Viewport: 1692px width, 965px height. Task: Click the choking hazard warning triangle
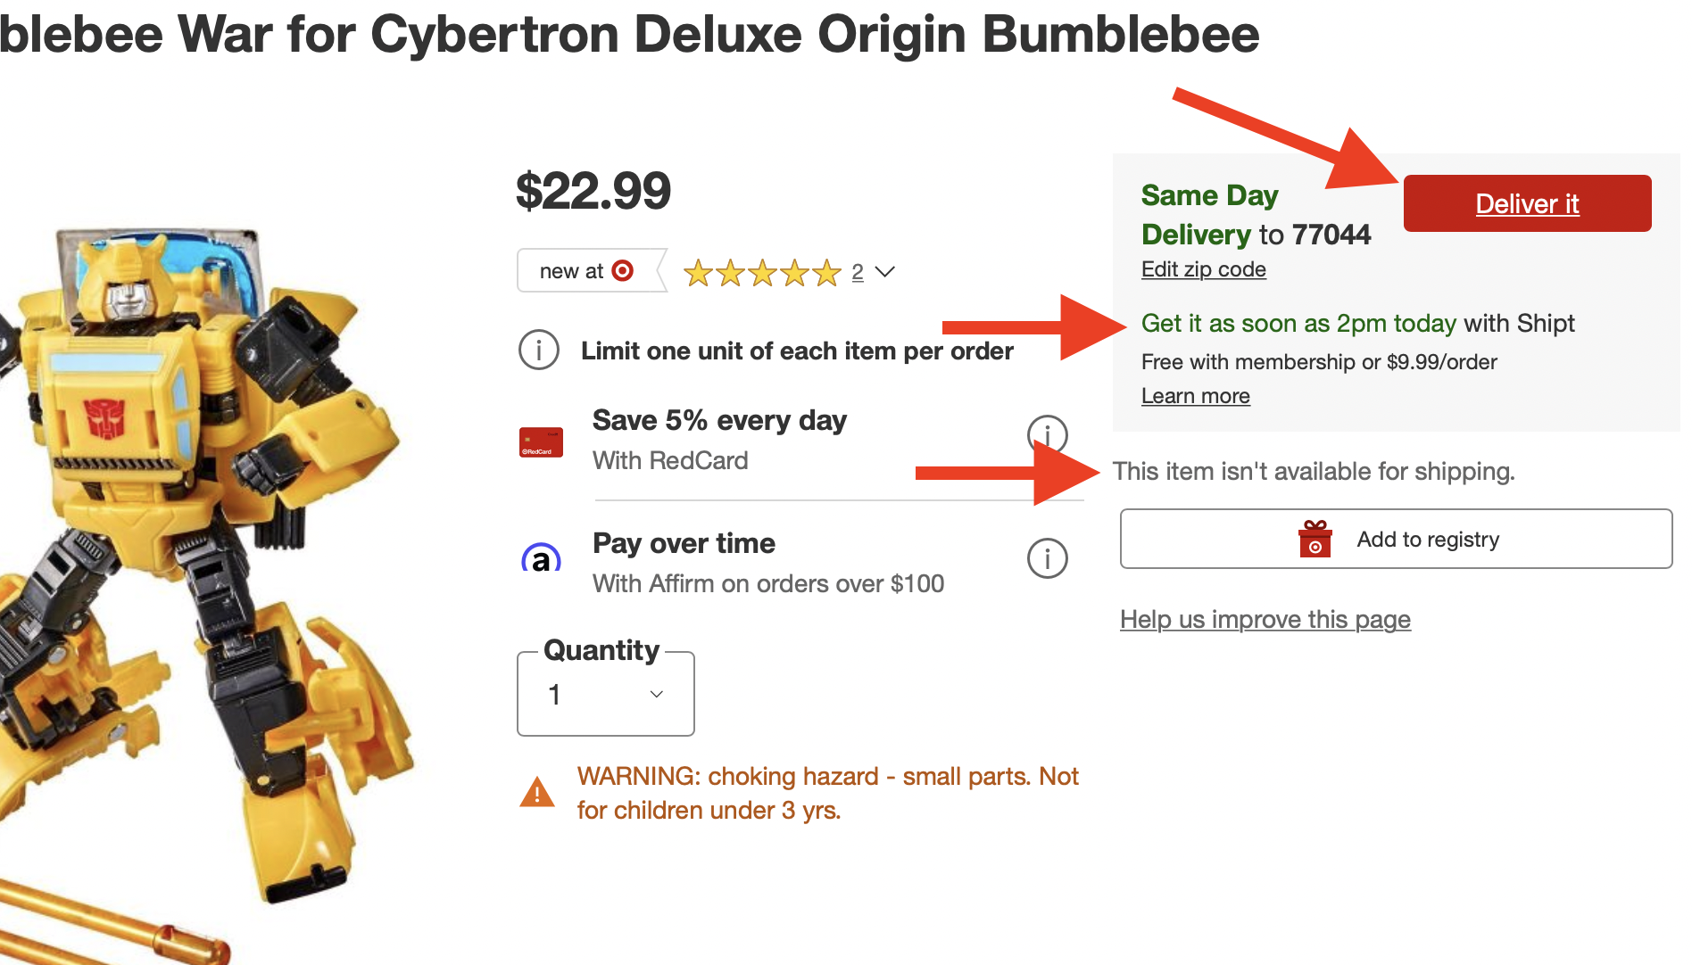pyautogui.click(x=537, y=792)
